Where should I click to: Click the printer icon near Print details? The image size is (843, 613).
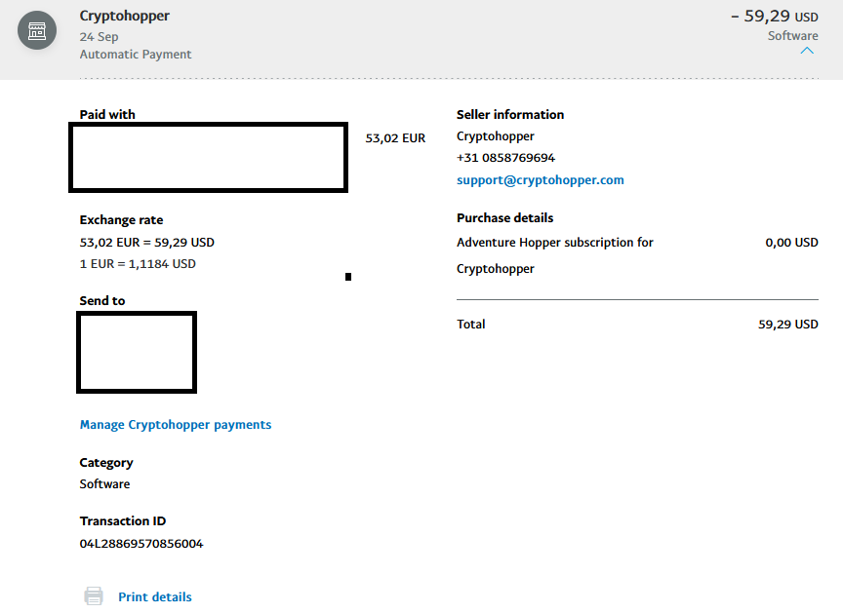94,596
